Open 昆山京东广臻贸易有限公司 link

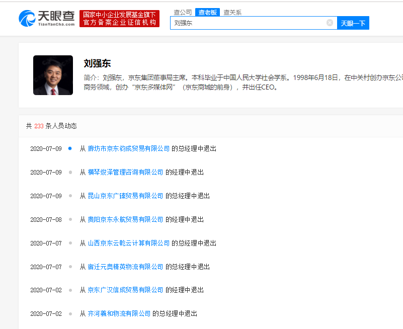click(125, 196)
